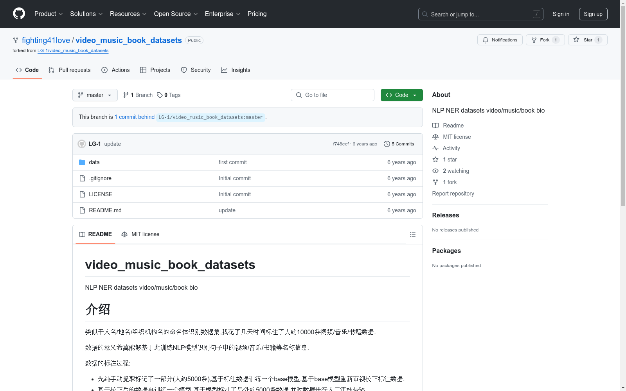Image resolution: width=626 pixels, height=391 pixels.
Task: Open the Packages heading link
Action: pos(446,251)
